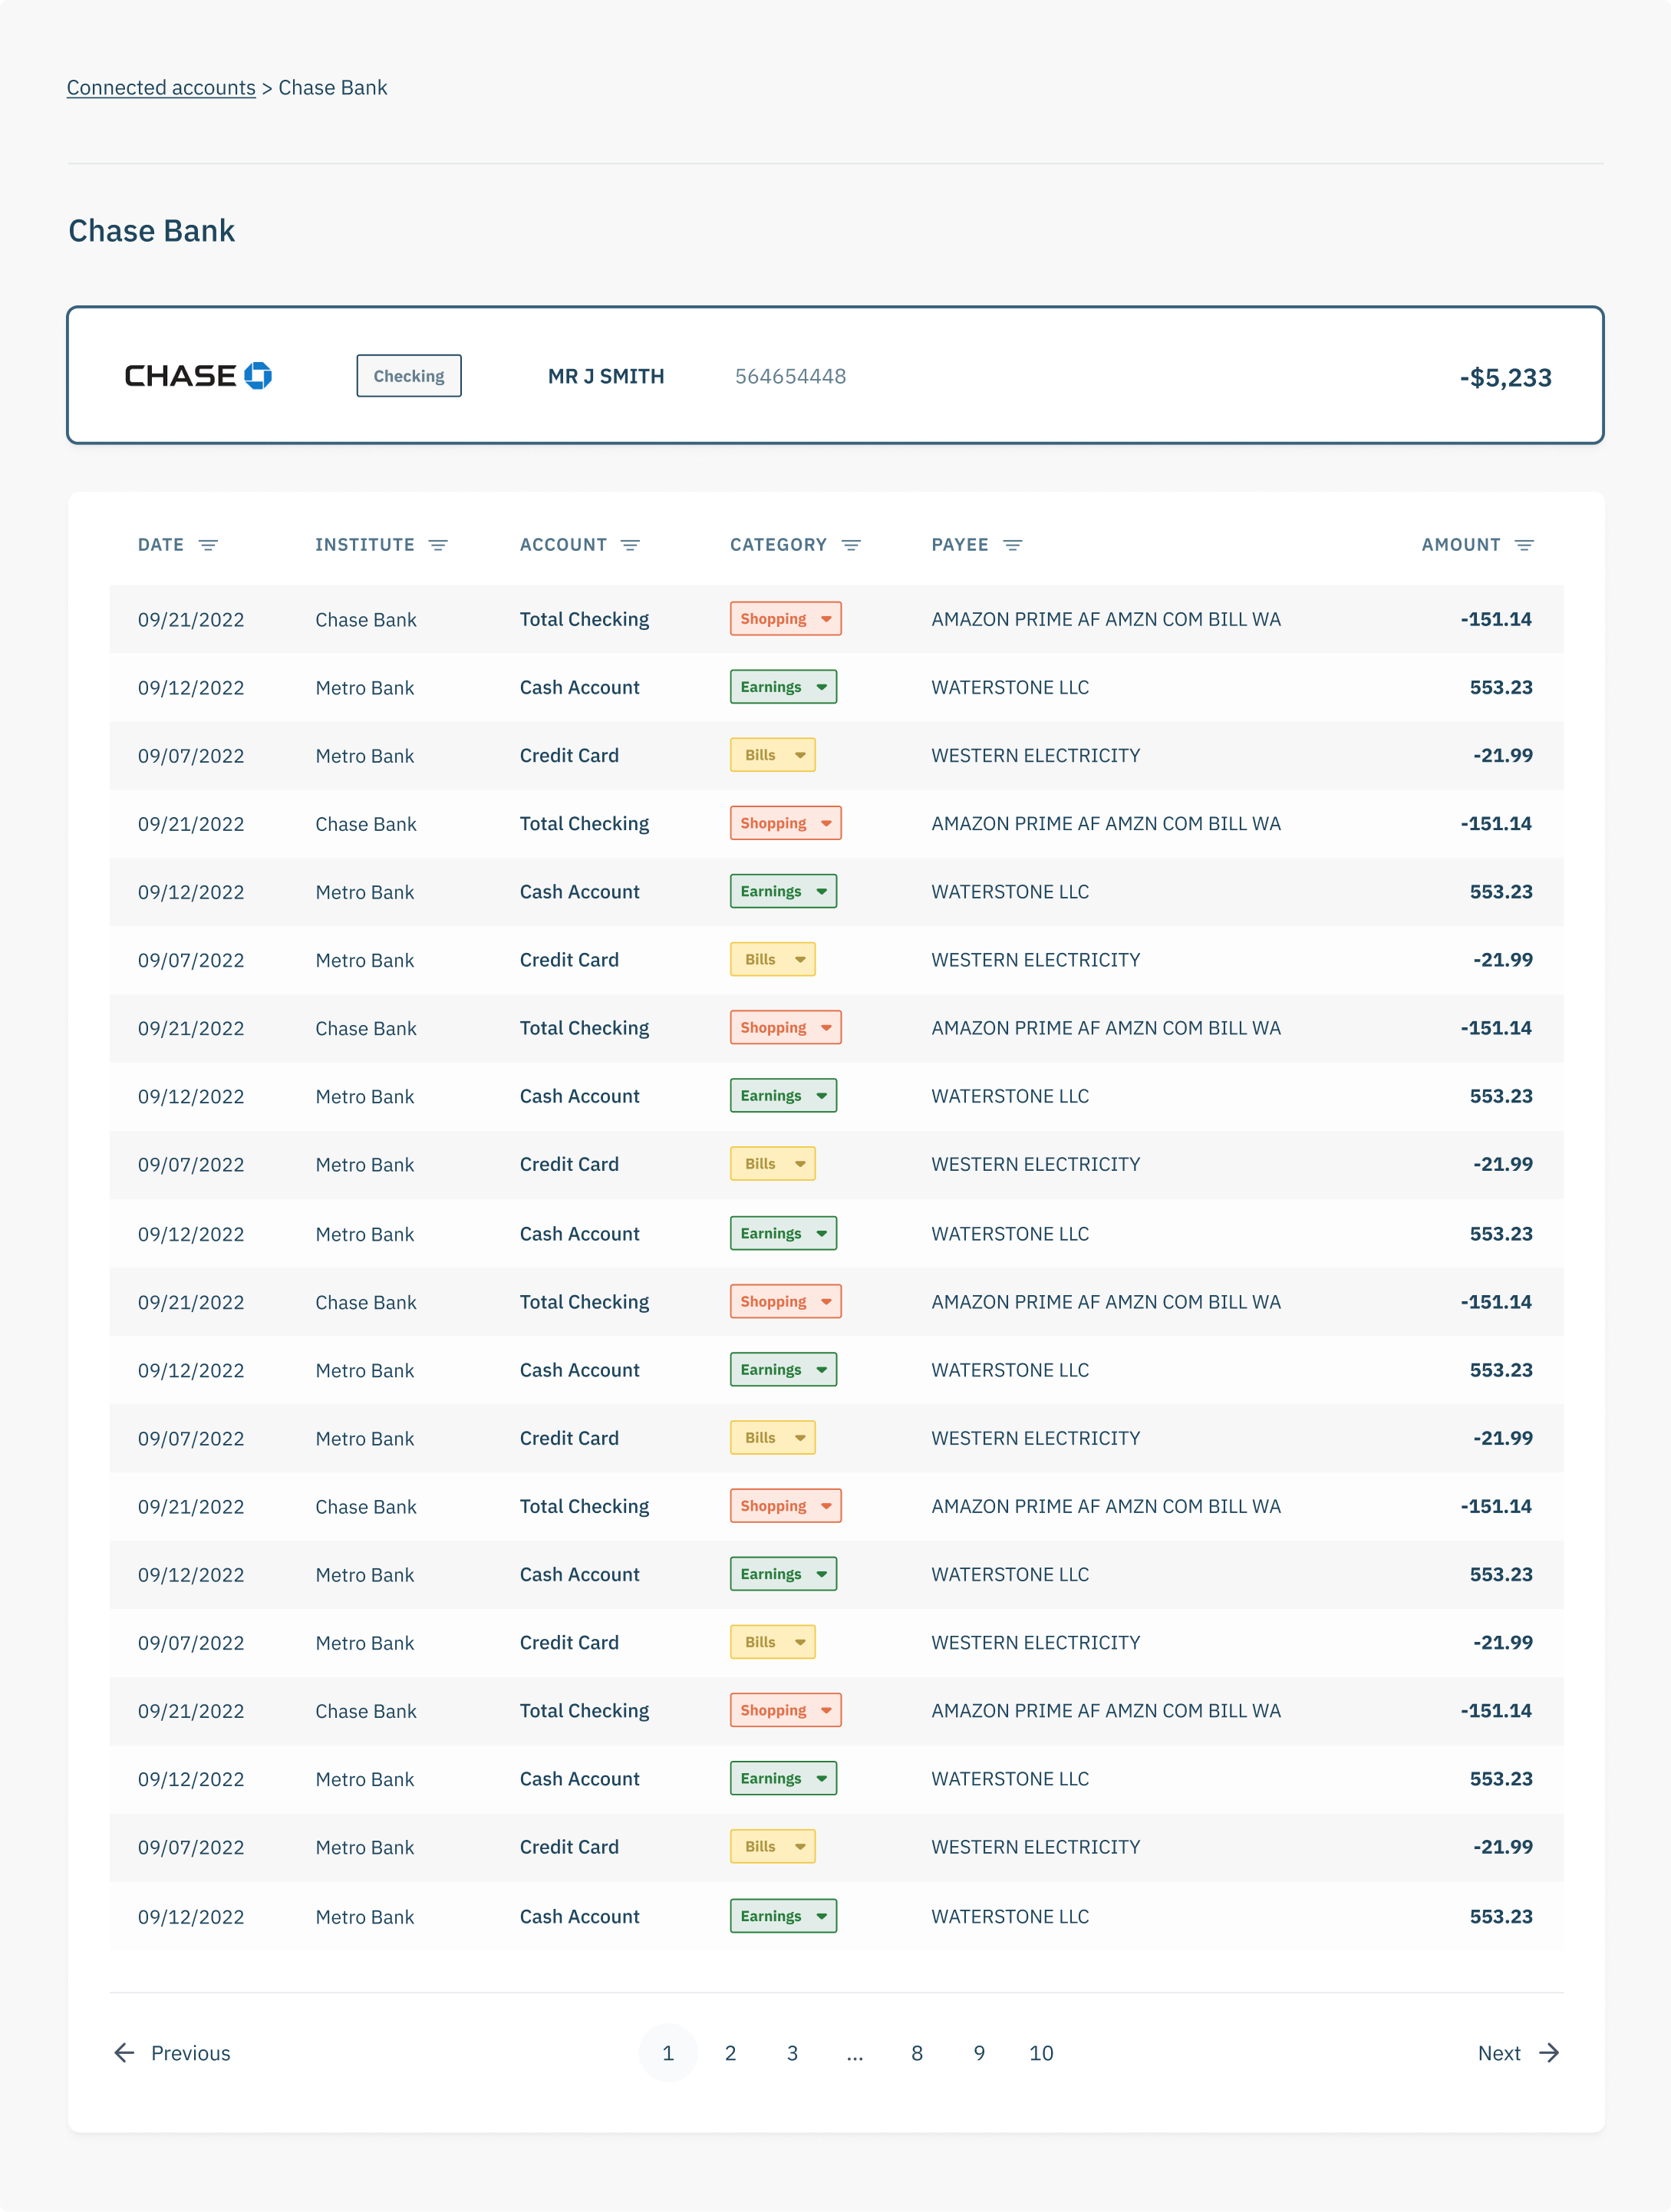Jump to page 10 in pagination
This screenshot has width=1671, height=2212.
[1041, 2053]
